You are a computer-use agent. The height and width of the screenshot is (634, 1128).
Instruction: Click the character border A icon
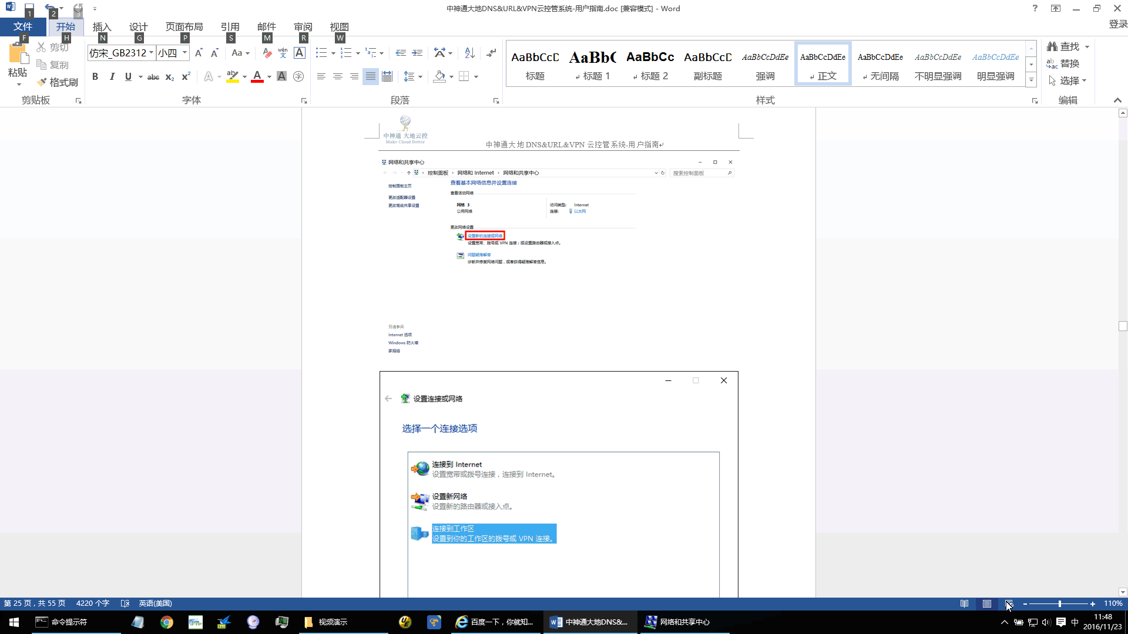pyautogui.click(x=299, y=53)
